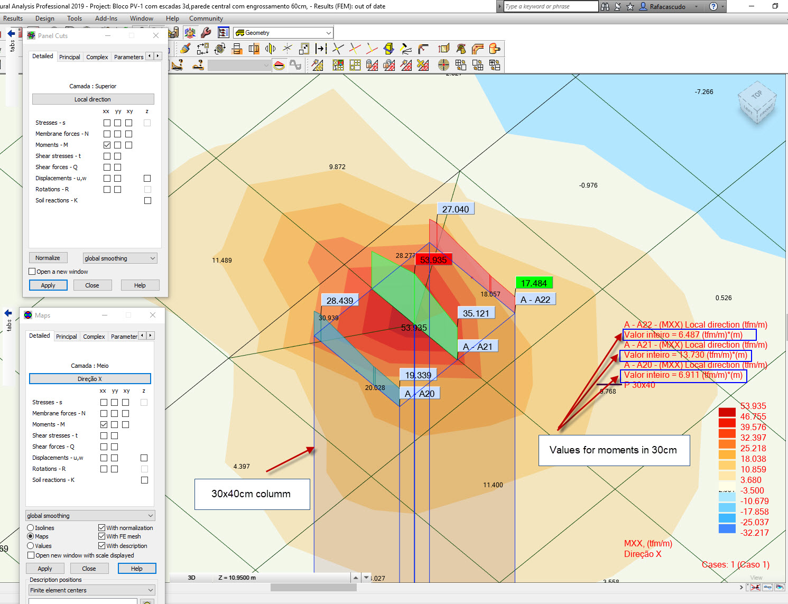Select the brush display tool on the second toolbar
Screen dimensions: 788x604
point(184,49)
